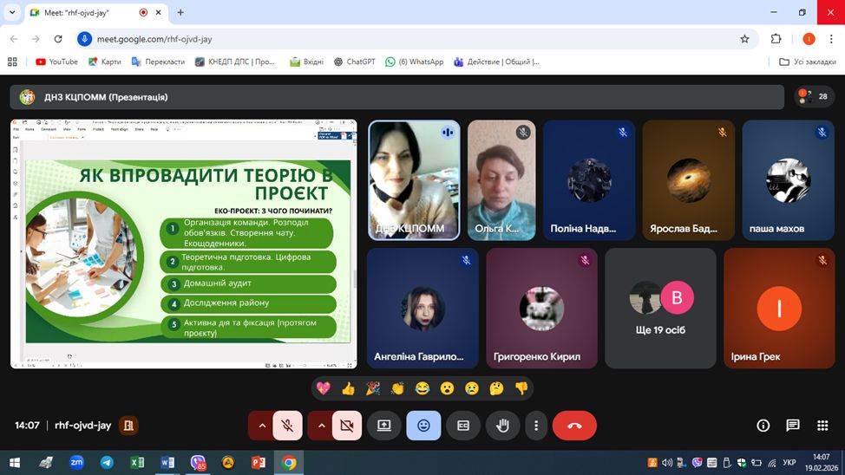
Task: Open PowerPoint from the taskbar
Action: coord(259,463)
